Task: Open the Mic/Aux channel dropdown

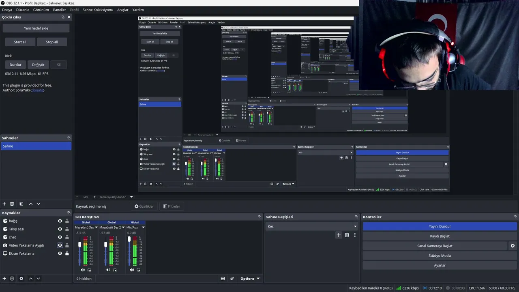Action: point(143,228)
